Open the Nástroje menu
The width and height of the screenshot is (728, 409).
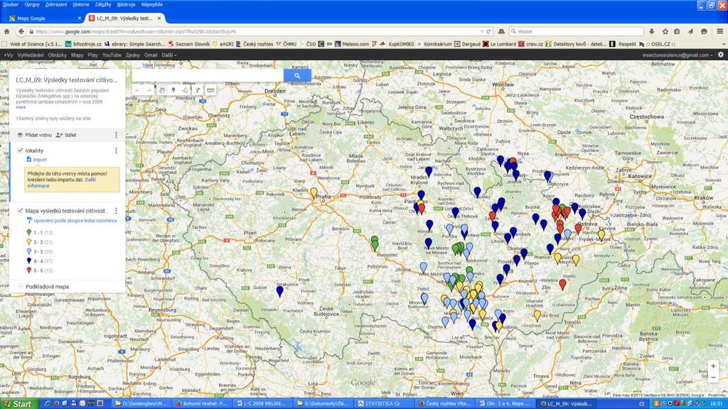pyautogui.click(x=127, y=4)
